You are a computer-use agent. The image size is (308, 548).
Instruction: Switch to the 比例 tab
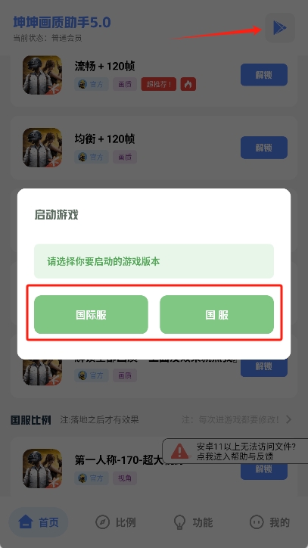[x=115, y=522]
